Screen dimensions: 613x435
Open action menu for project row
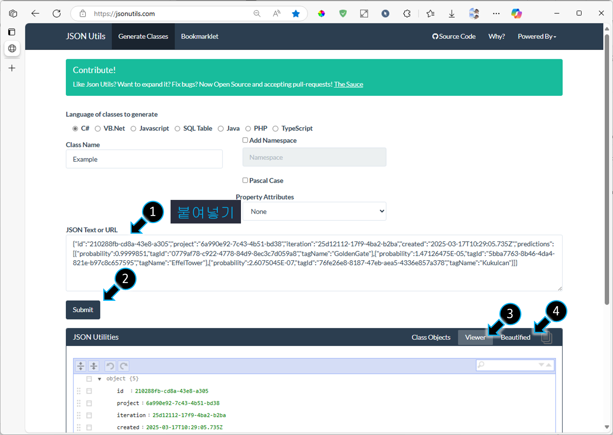tap(89, 403)
